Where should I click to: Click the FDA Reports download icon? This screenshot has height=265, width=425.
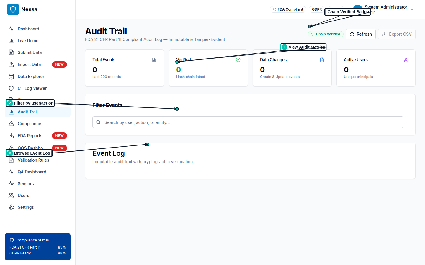(x=11, y=135)
